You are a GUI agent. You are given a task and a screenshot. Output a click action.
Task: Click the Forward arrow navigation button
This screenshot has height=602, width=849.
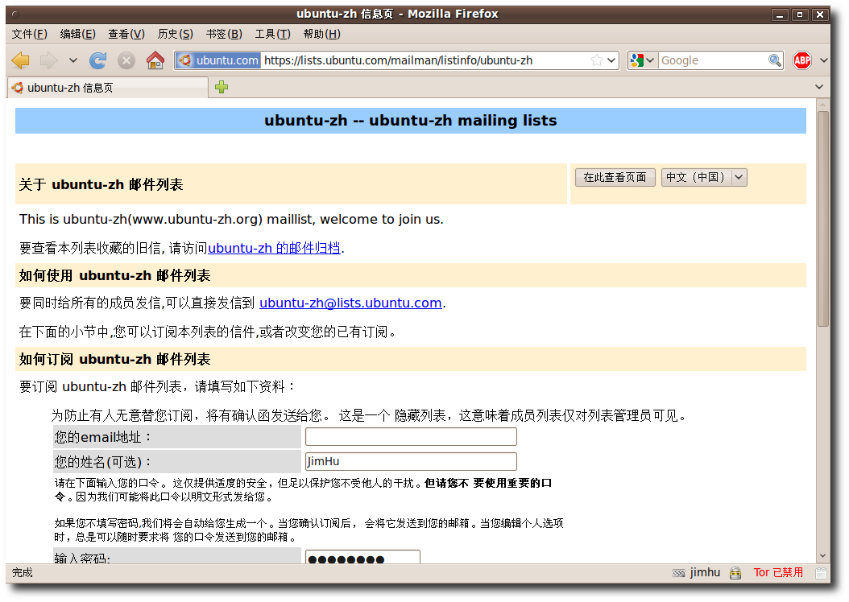pos(48,60)
